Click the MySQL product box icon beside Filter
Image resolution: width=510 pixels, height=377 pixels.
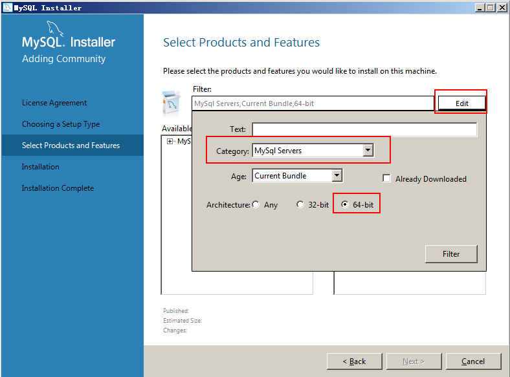[x=171, y=103]
